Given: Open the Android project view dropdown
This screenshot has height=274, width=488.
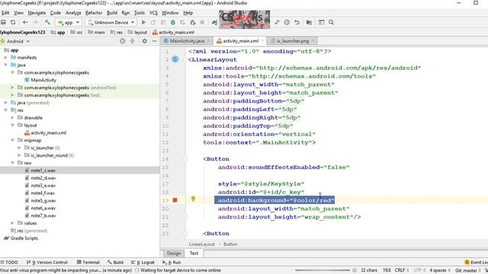Looking at the screenshot, I should (x=15, y=41).
